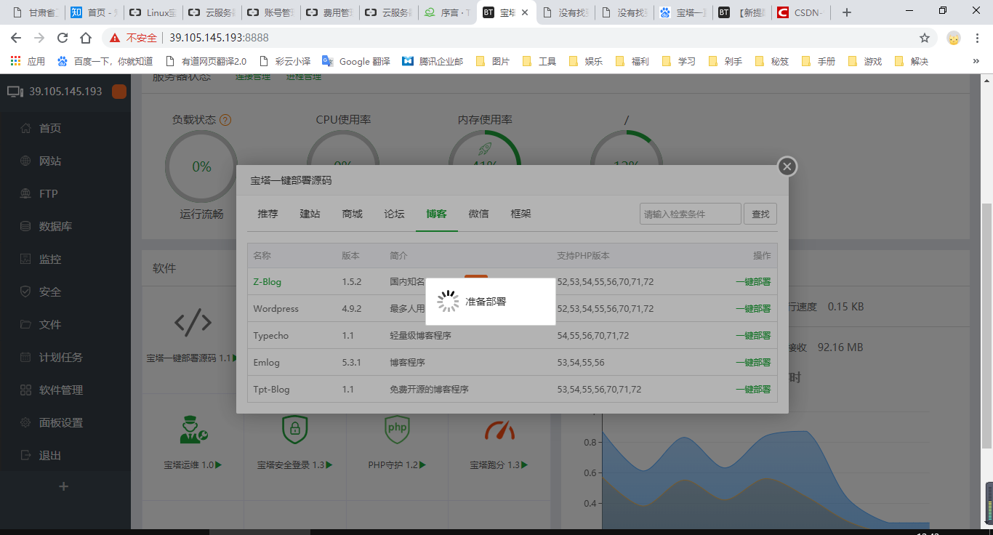The image size is (993, 535).
Task: Open 宝塔一键部署源码 software icon
Action: pos(193,322)
